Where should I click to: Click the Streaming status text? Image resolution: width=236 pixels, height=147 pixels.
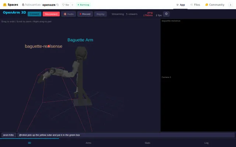click(x=118, y=14)
